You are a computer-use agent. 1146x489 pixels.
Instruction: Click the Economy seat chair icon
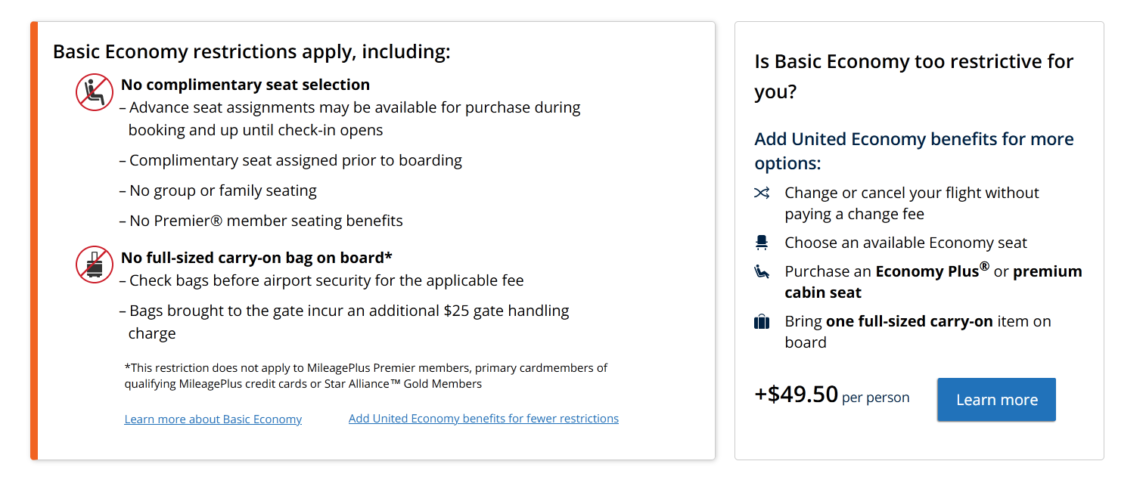pos(762,243)
